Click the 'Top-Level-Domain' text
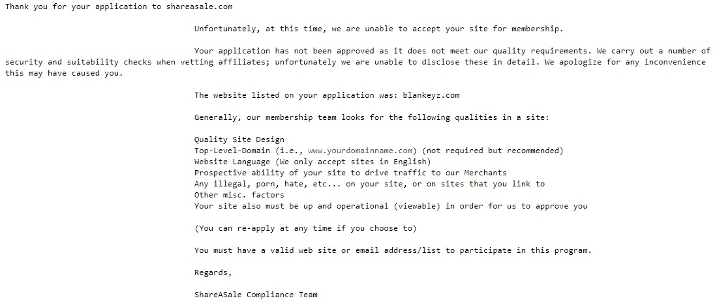Screen dimensions: 717x307 232,151
